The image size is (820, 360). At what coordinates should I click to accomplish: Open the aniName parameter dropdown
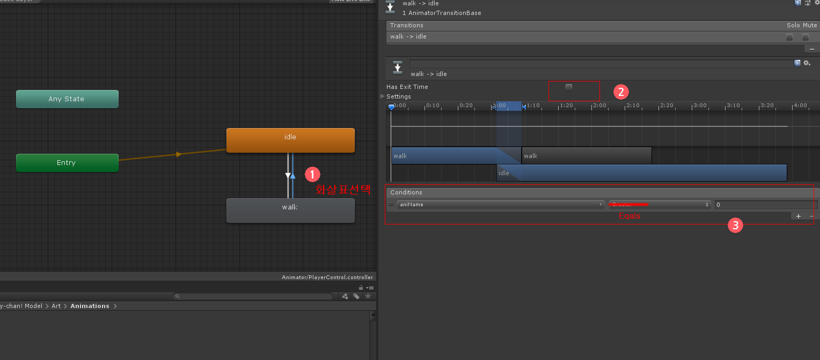(x=501, y=205)
